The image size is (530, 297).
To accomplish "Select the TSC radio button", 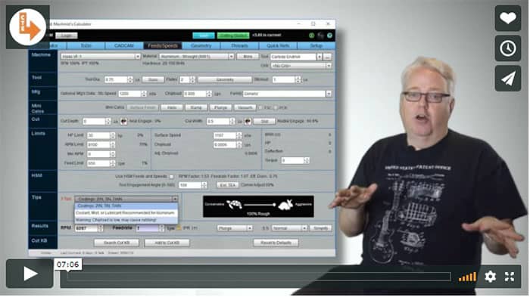I will (x=260, y=107).
